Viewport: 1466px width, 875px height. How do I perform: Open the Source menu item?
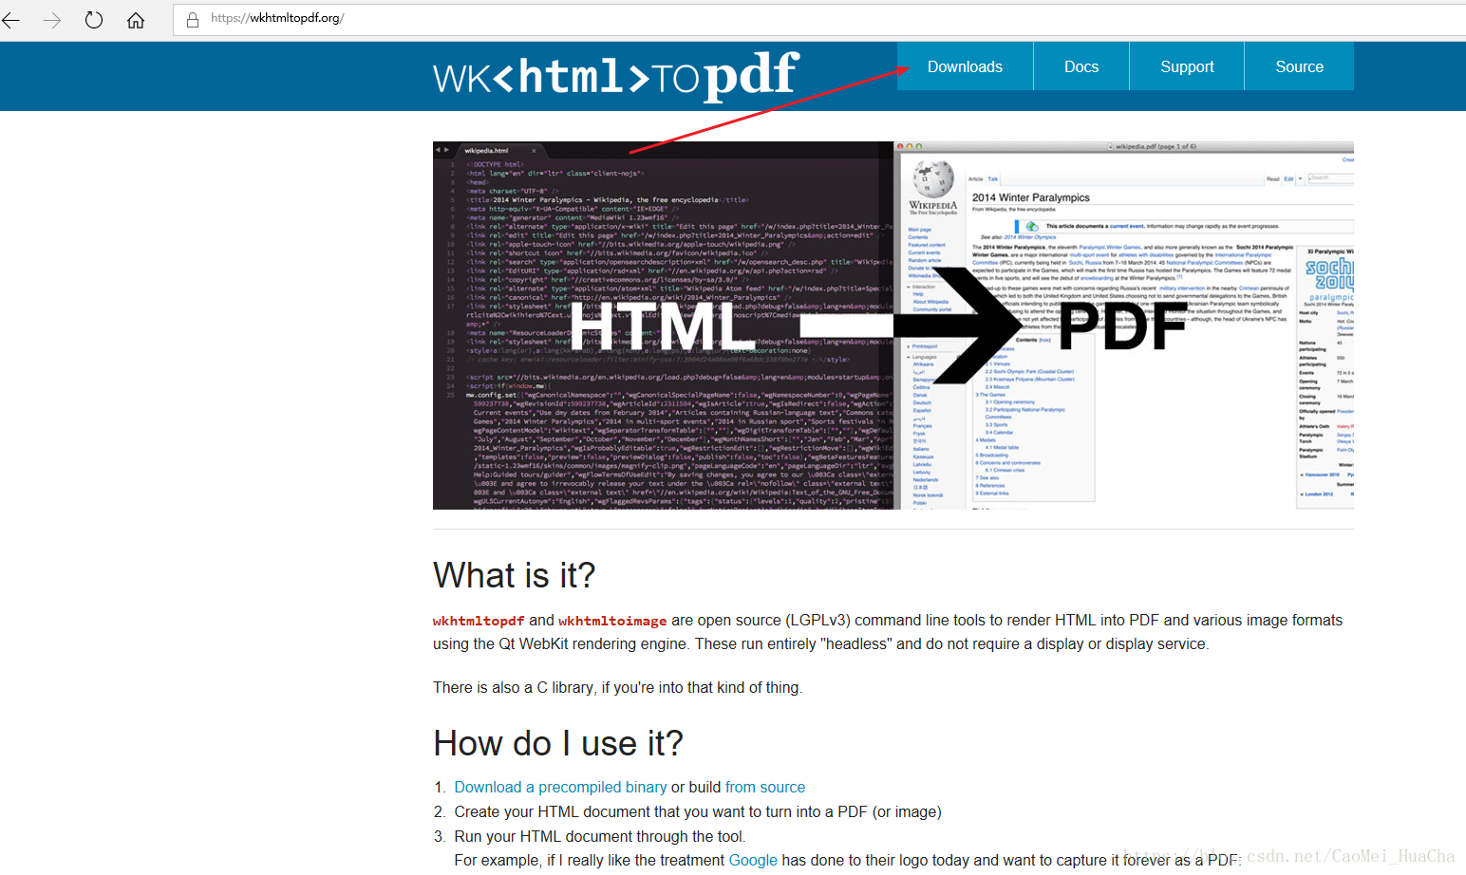(x=1299, y=66)
